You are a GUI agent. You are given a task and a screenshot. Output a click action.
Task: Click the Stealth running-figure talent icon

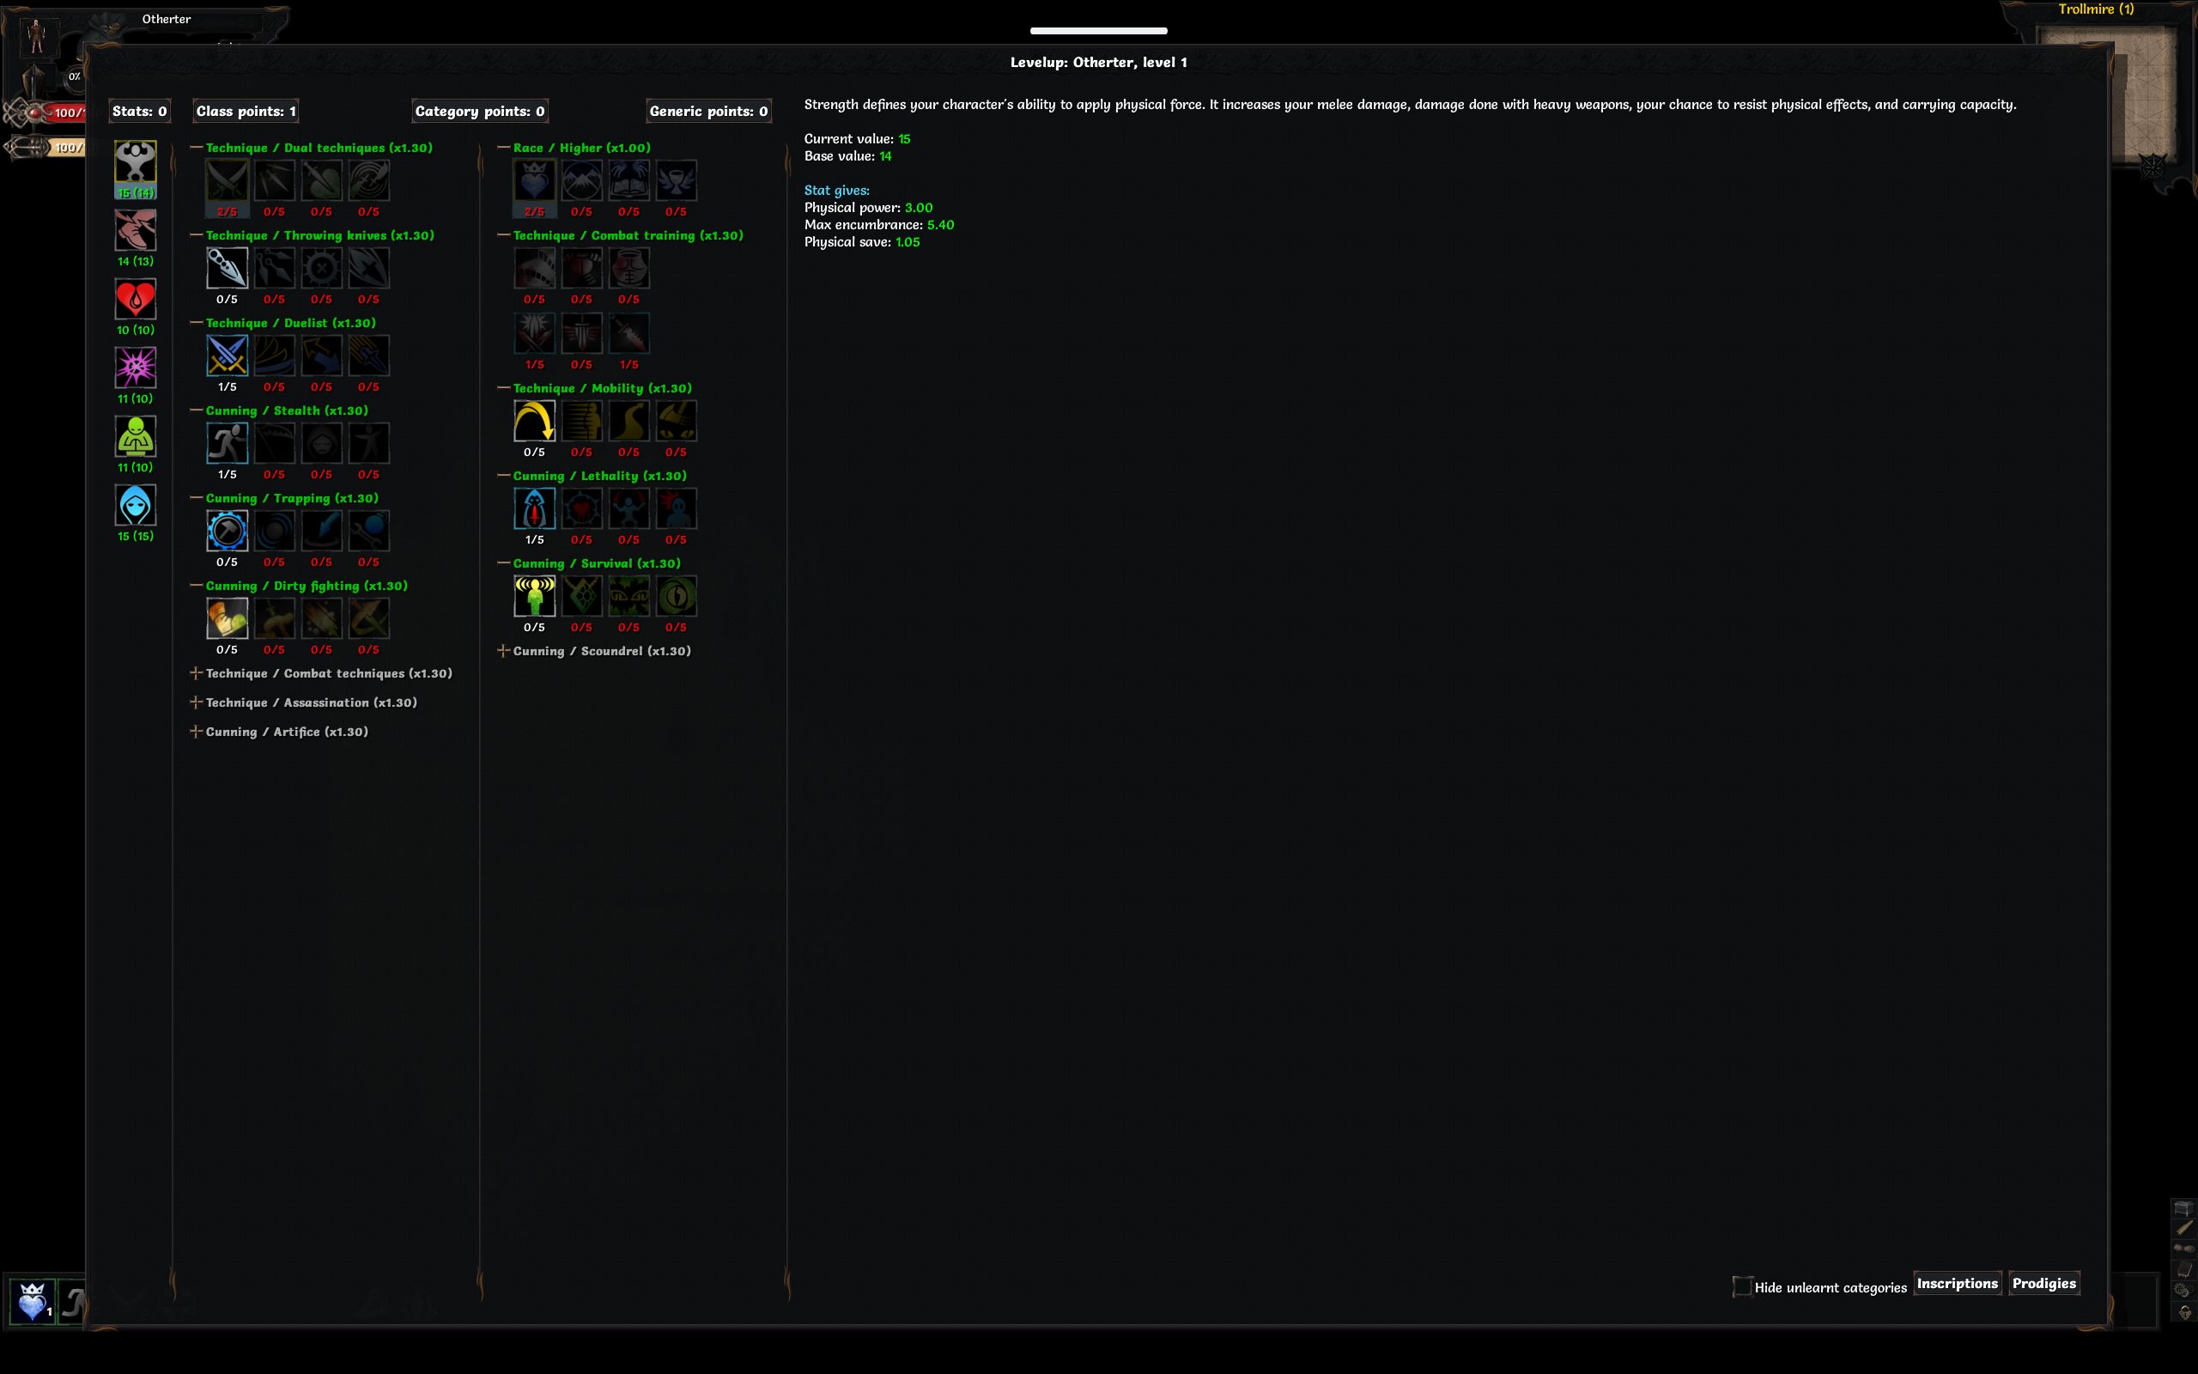coord(226,443)
